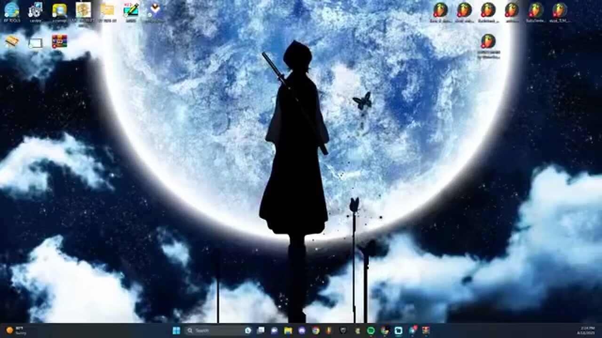
Task: Select the beige image thumbnail file on desktop
Action: 83,9
